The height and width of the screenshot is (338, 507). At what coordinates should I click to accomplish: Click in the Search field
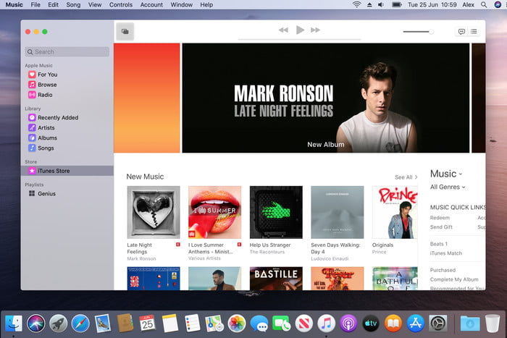[x=67, y=51]
